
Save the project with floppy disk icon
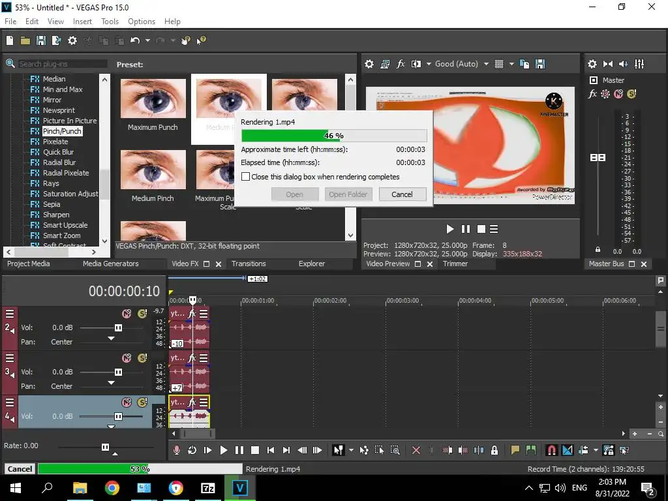41,40
